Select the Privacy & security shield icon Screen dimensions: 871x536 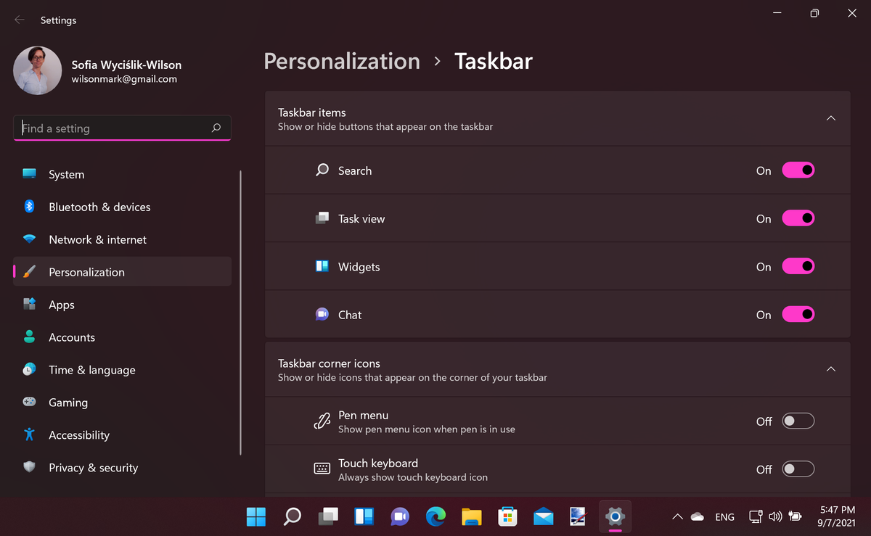click(x=29, y=467)
